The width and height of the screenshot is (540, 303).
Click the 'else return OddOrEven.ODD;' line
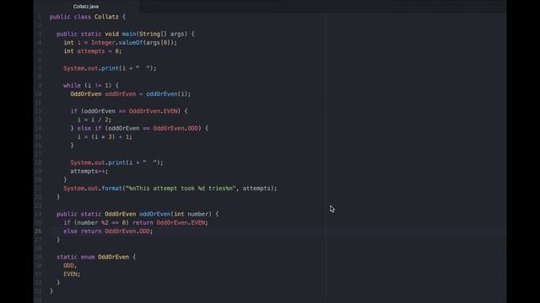point(108,231)
